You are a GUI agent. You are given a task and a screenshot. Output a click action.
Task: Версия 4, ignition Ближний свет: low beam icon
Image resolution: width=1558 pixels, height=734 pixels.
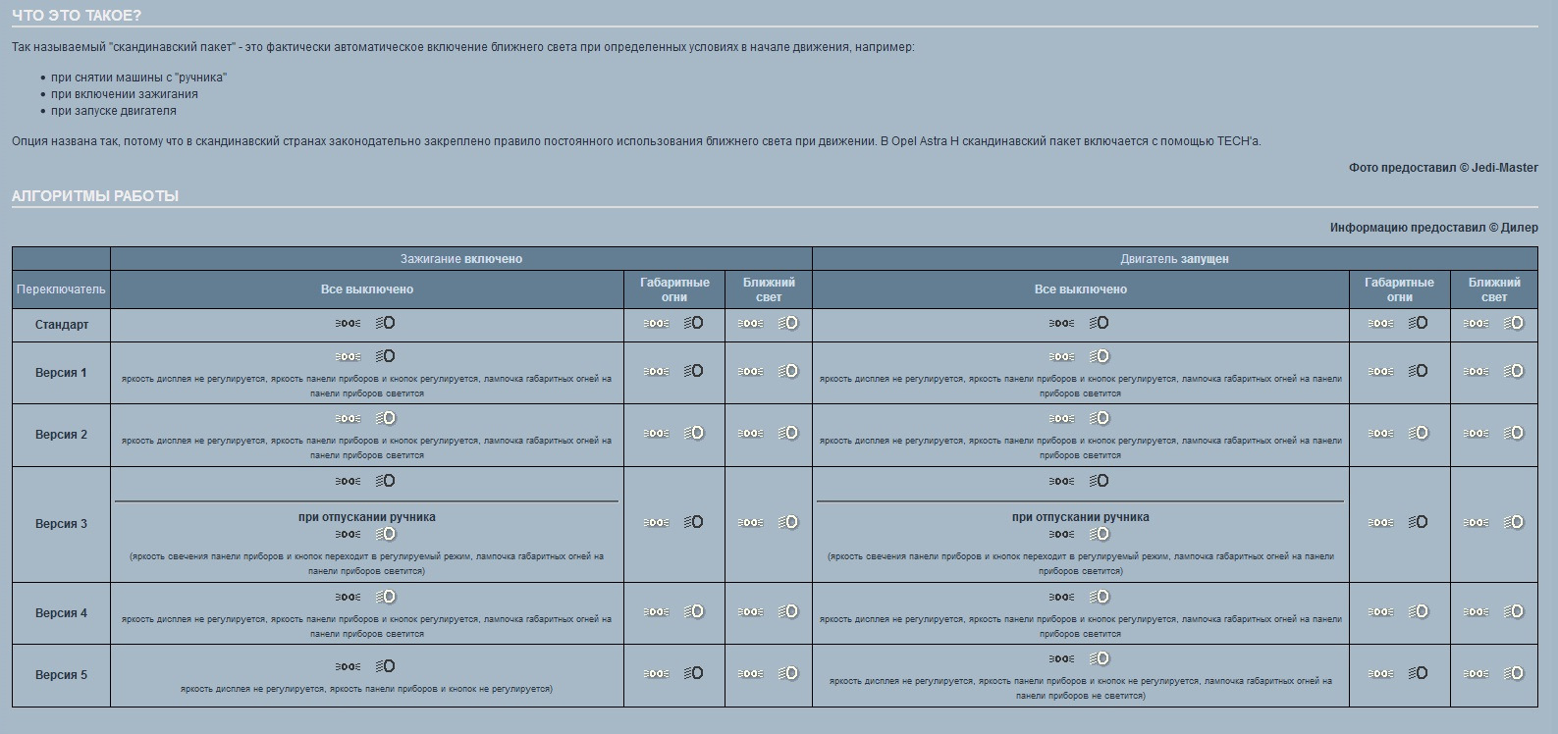(x=788, y=611)
